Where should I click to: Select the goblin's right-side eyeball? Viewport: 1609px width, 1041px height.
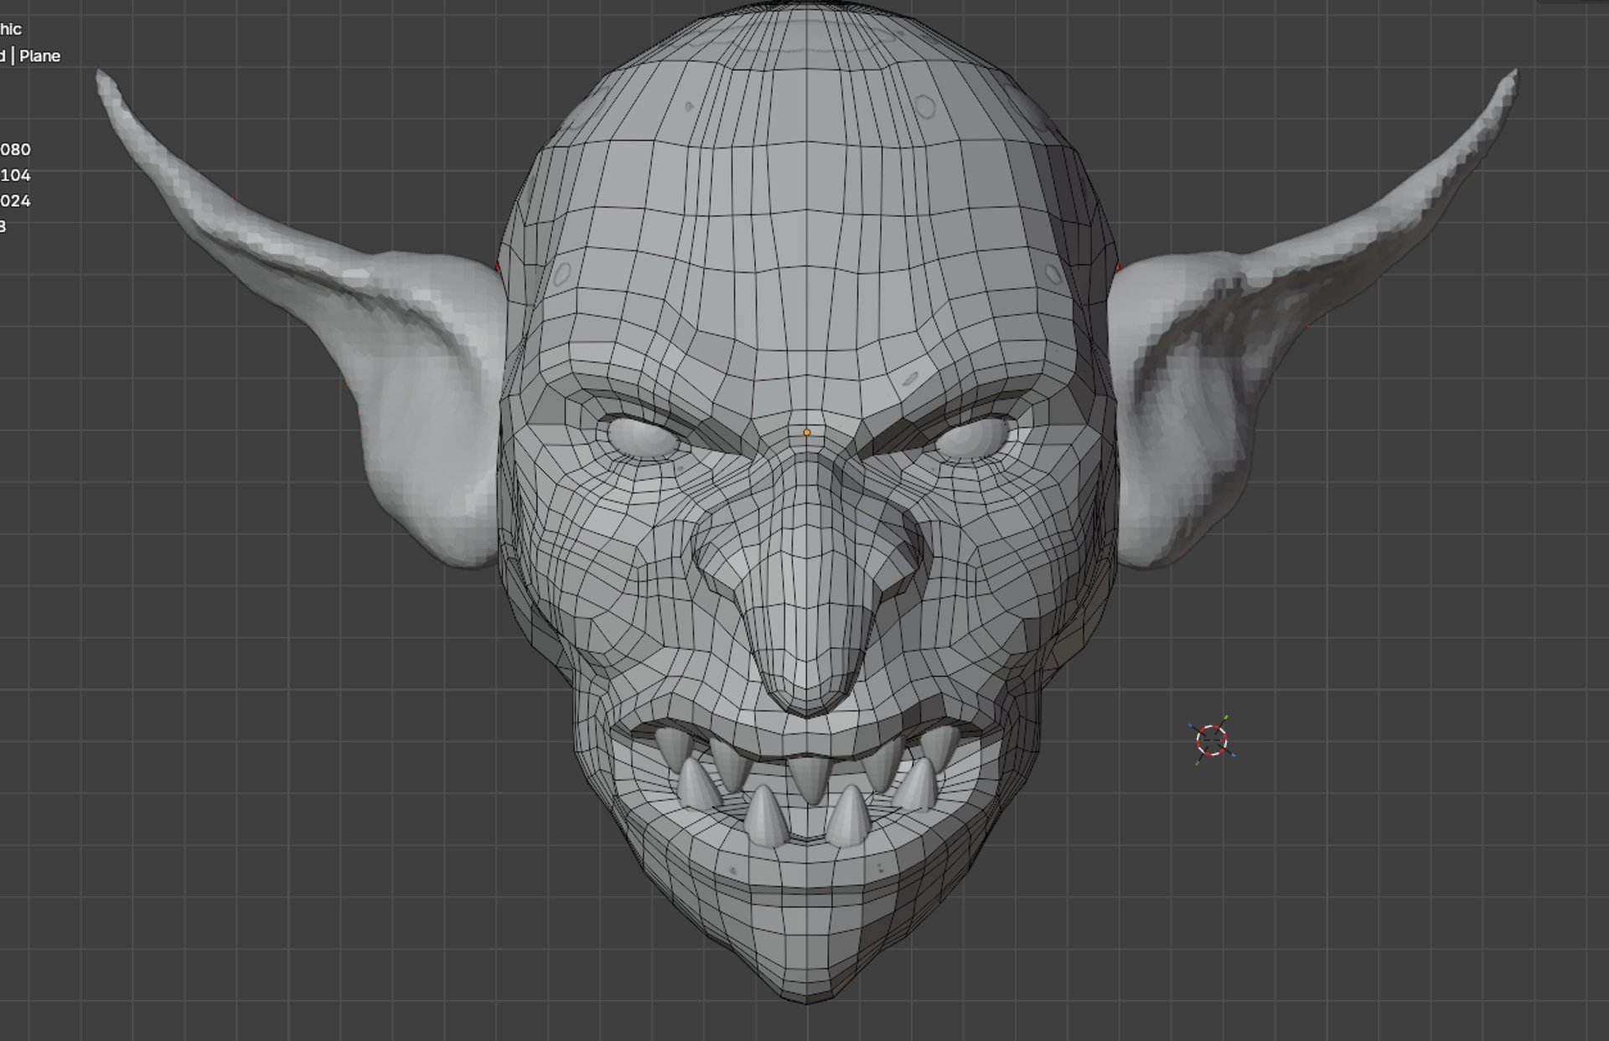pos(972,437)
